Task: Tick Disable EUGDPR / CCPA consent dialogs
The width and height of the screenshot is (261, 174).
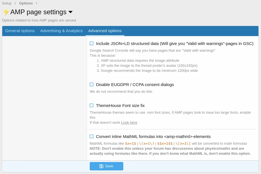Action: 92,85
